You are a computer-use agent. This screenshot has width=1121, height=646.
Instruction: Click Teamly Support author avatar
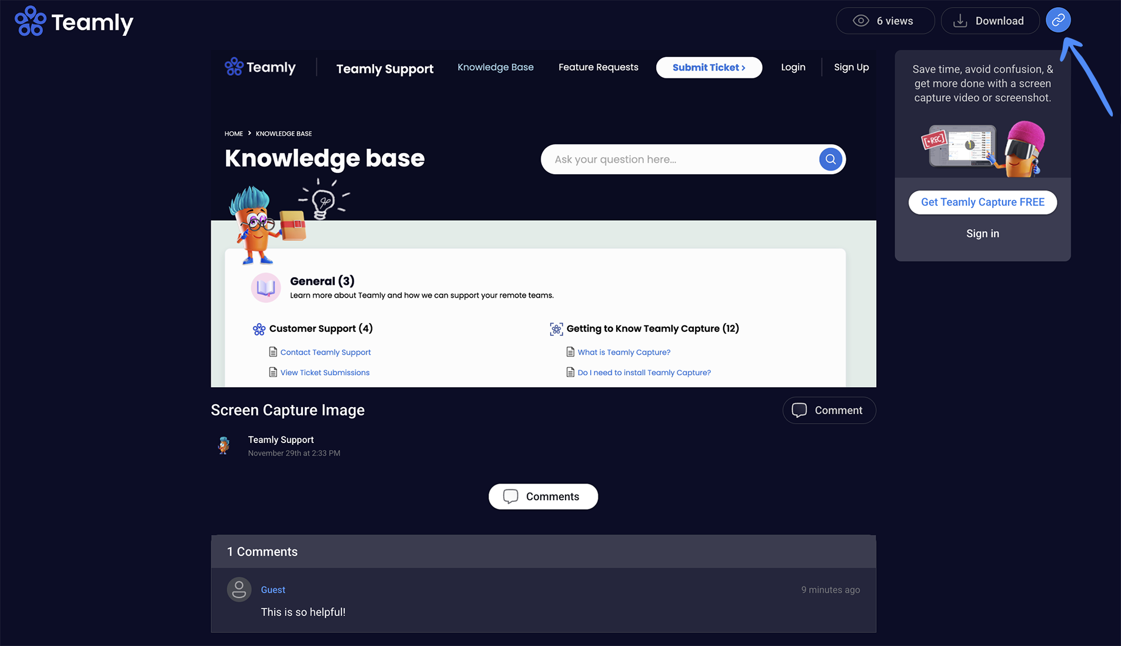point(224,445)
